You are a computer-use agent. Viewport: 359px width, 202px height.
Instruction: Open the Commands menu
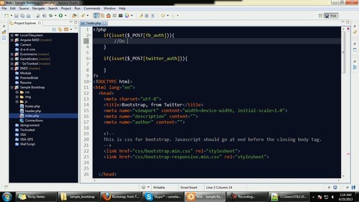click(x=92, y=8)
